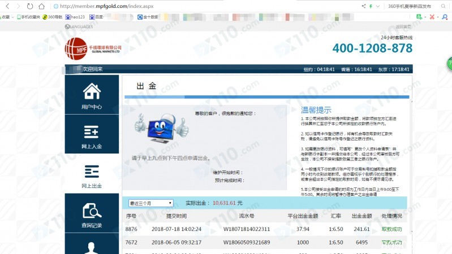
Task: Go back with the browser back arrow
Action: click(x=7, y=6)
